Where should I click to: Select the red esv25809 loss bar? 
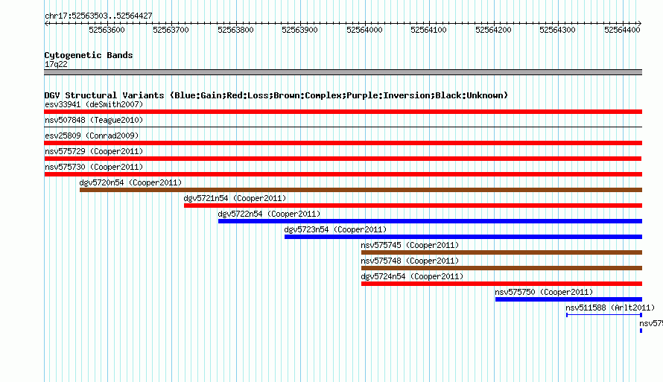click(343, 143)
